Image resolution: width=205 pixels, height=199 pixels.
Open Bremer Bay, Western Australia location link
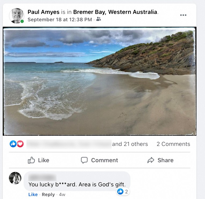[x=115, y=12]
